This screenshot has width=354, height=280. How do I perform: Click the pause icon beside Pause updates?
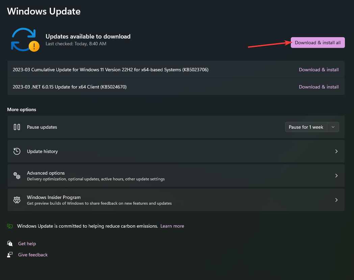pos(17,127)
